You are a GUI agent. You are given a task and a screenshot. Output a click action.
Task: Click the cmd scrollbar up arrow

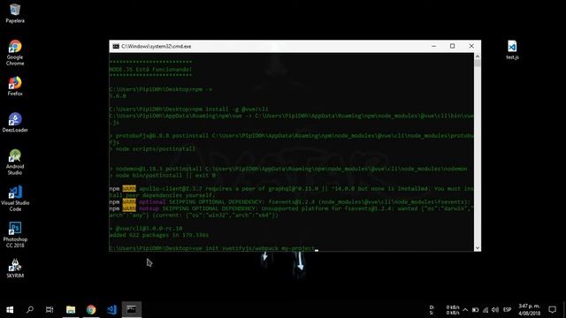[x=478, y=57]
